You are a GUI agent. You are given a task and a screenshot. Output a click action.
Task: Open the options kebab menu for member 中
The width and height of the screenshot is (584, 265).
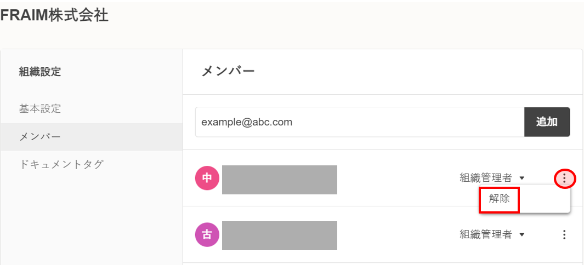(x=564, y=178)
